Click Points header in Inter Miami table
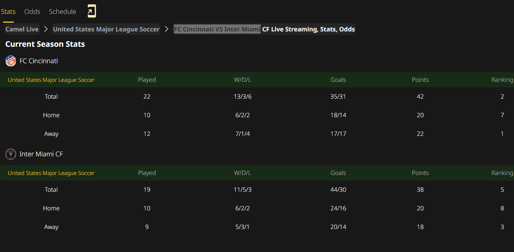The height and width of the screenshot is (252, 514). coord(420,173)
